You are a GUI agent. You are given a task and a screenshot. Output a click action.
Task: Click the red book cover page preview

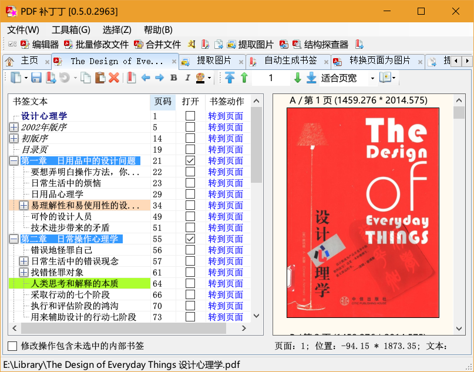coord(363,213)
